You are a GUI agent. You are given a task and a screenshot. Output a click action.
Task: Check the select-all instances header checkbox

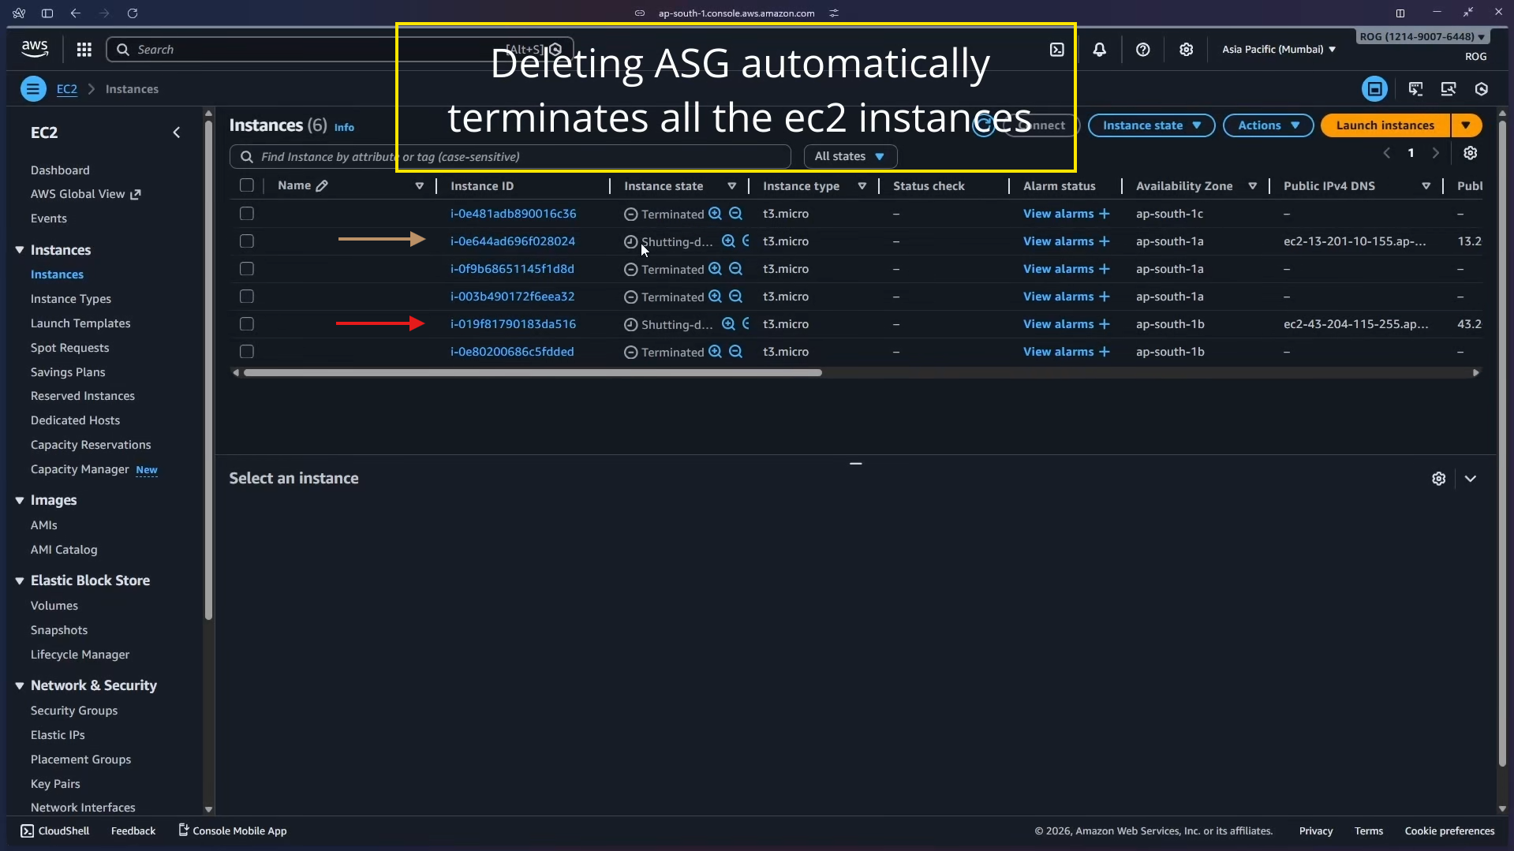pos(246,185)
